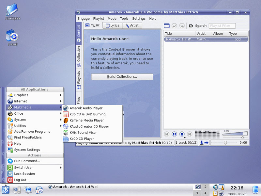Open the Settings menu in Amarok
The height and width of the screenshot is (196, 261).
(139, 19)
